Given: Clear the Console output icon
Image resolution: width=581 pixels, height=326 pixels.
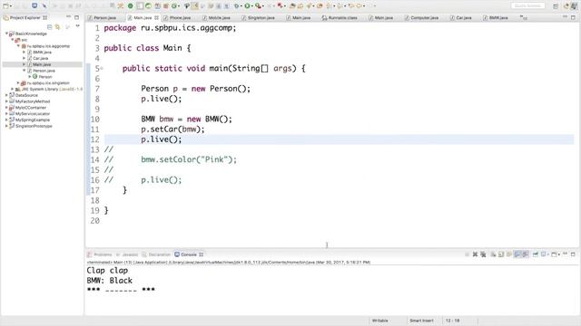Looking at the screenshot, I should pos(493,254).
